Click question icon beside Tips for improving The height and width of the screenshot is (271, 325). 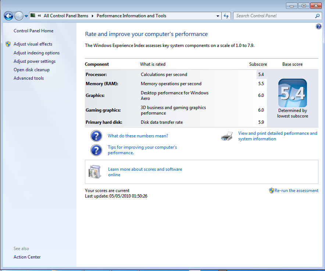click(96, 150)
